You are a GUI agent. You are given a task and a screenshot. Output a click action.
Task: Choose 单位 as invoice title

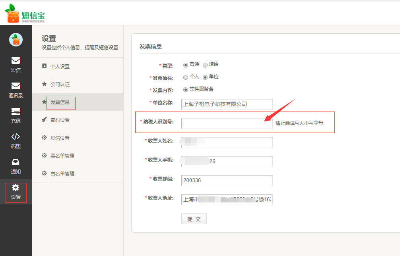pyautogui.click(x=205, y=77)
